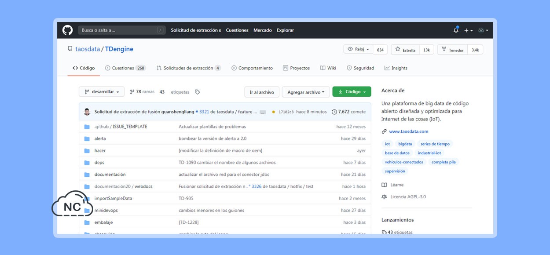Open the 13k stargazers count
Screen dimensions: 550x255
(426, 50)
